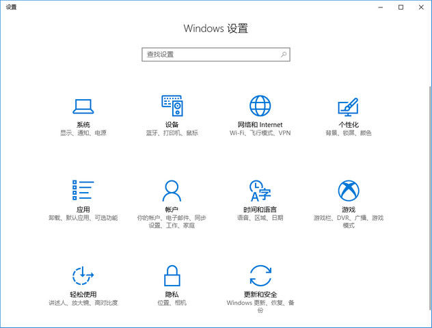Focus the 查找设置 search field

[216, 55]
